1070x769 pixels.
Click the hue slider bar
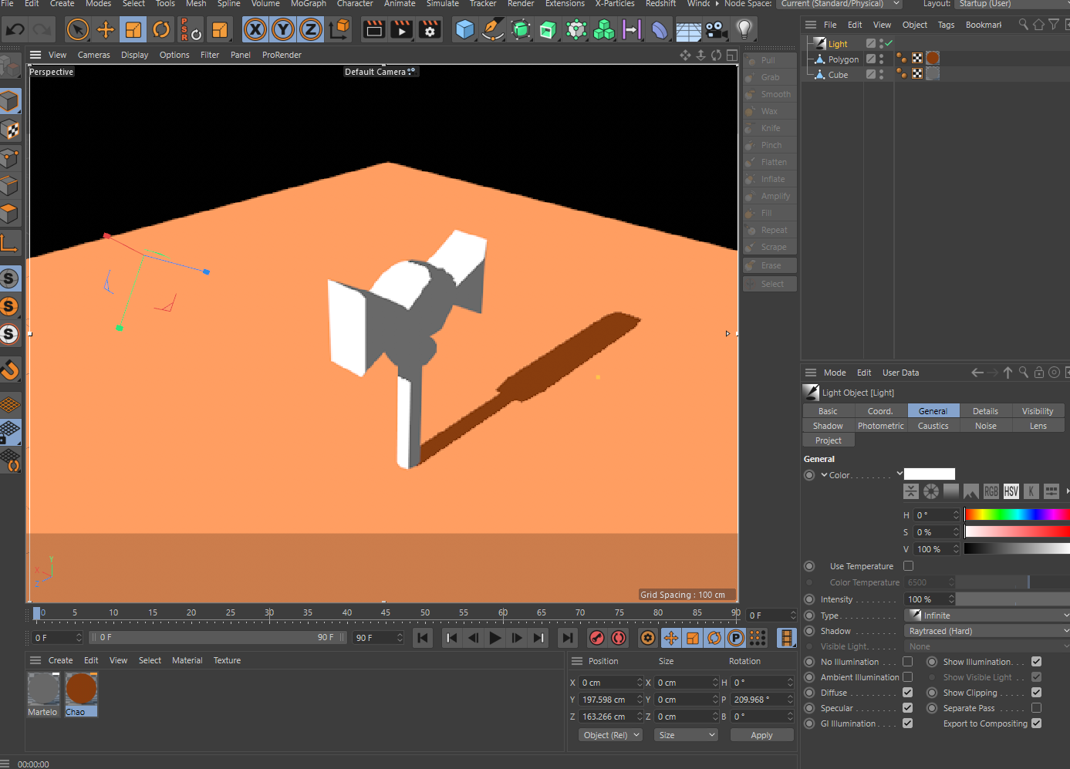click(x=1016, y=514)
